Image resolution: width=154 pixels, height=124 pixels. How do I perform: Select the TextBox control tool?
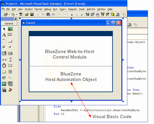tap(10, 35)
